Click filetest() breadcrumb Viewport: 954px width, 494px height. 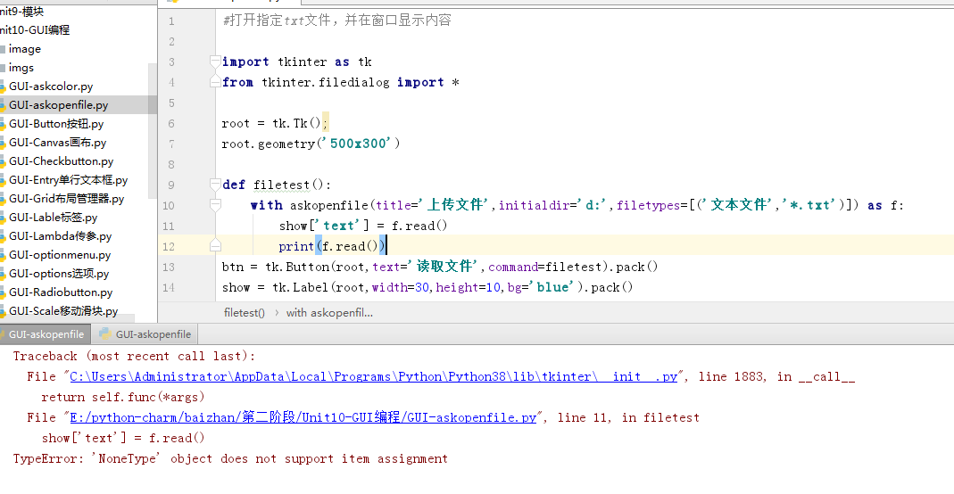point(244,313)
